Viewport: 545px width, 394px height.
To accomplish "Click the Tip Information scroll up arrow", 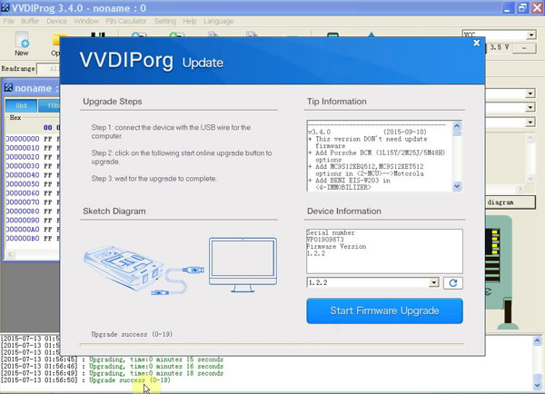I will click(x=457, y=126).
